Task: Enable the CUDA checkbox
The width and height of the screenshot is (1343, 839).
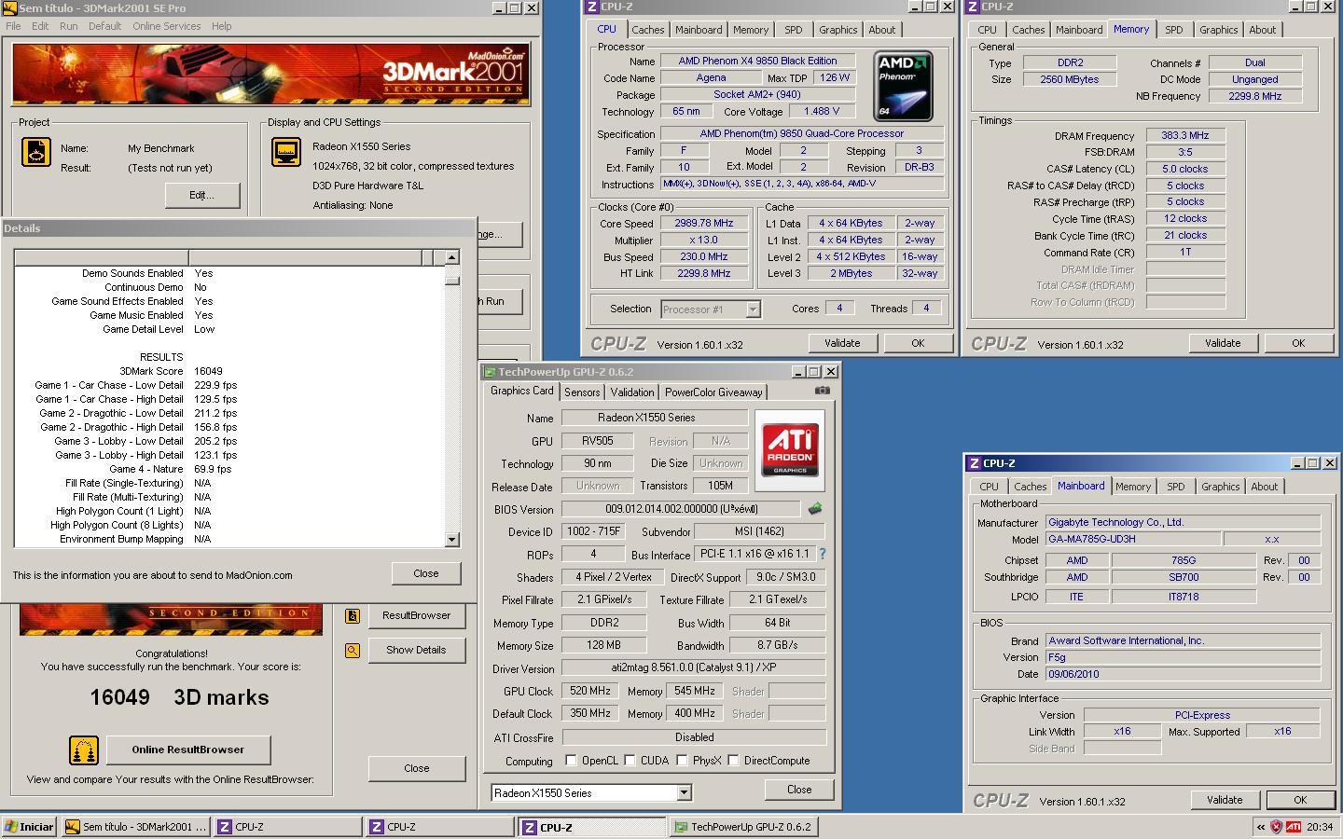Action: [630, 760]
